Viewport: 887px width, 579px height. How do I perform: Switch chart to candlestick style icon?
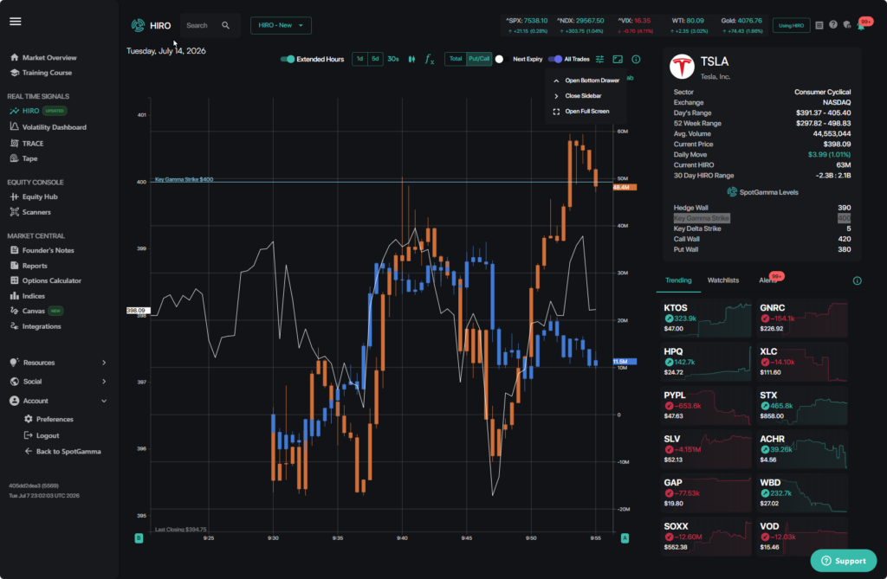[x=411, y=59]
